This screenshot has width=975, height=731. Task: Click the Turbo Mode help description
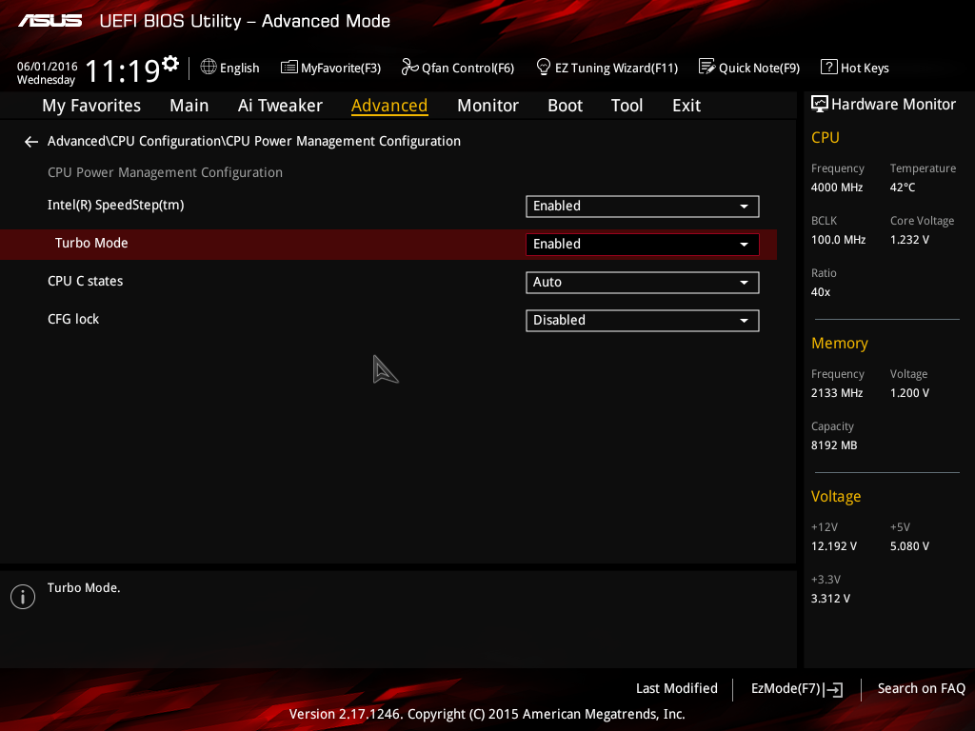coord(84,587)
